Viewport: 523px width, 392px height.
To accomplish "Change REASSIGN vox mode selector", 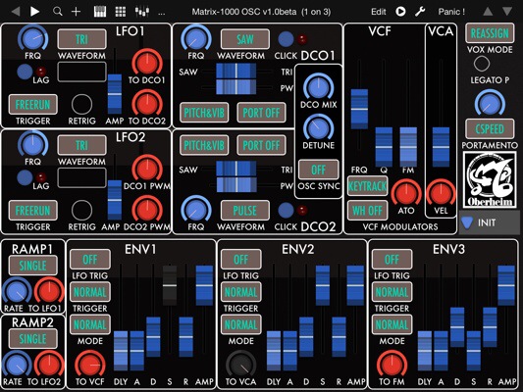I will [x=490, y=33].
